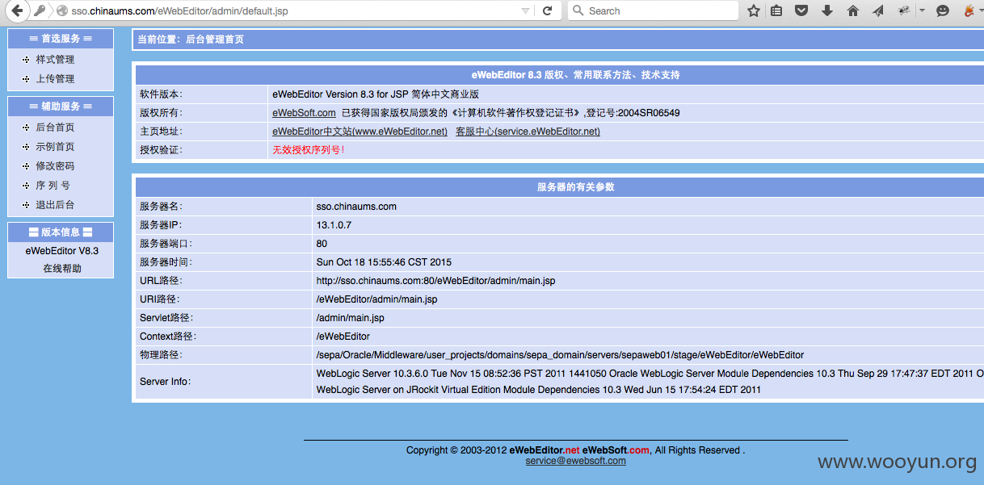This screenshot has width=984, height=485.
Task: Visit eWebEditor中文站 link
Action: (360, 132)
